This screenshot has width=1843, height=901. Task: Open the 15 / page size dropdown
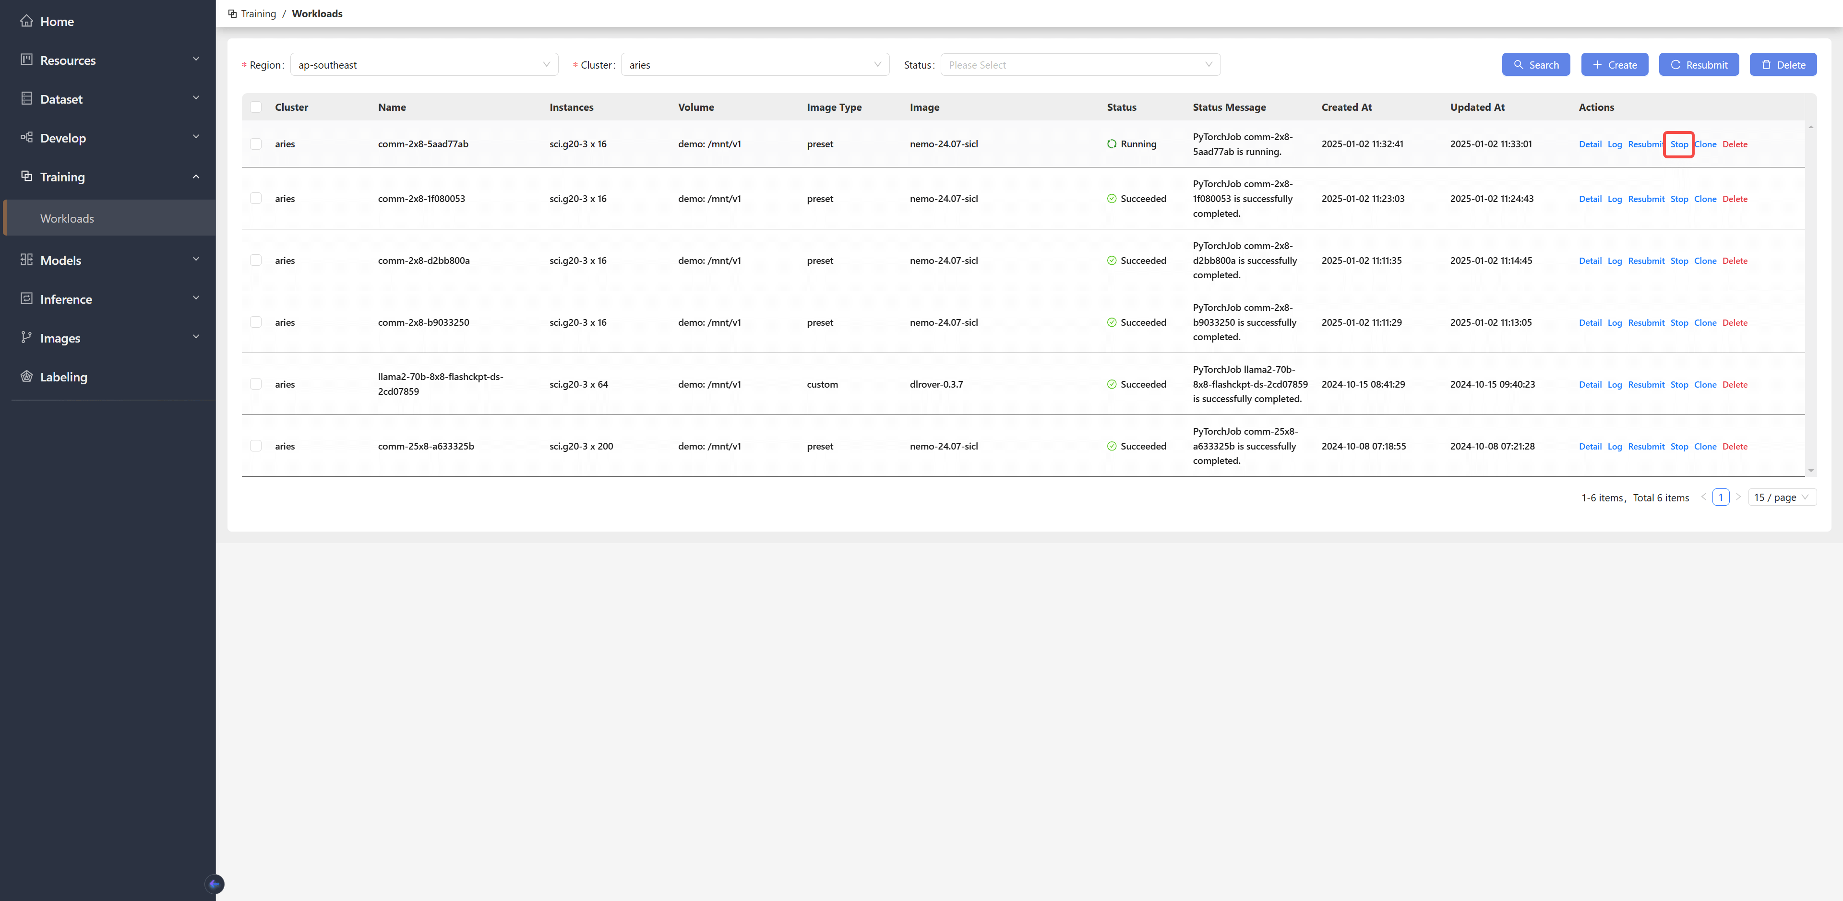1782,497
